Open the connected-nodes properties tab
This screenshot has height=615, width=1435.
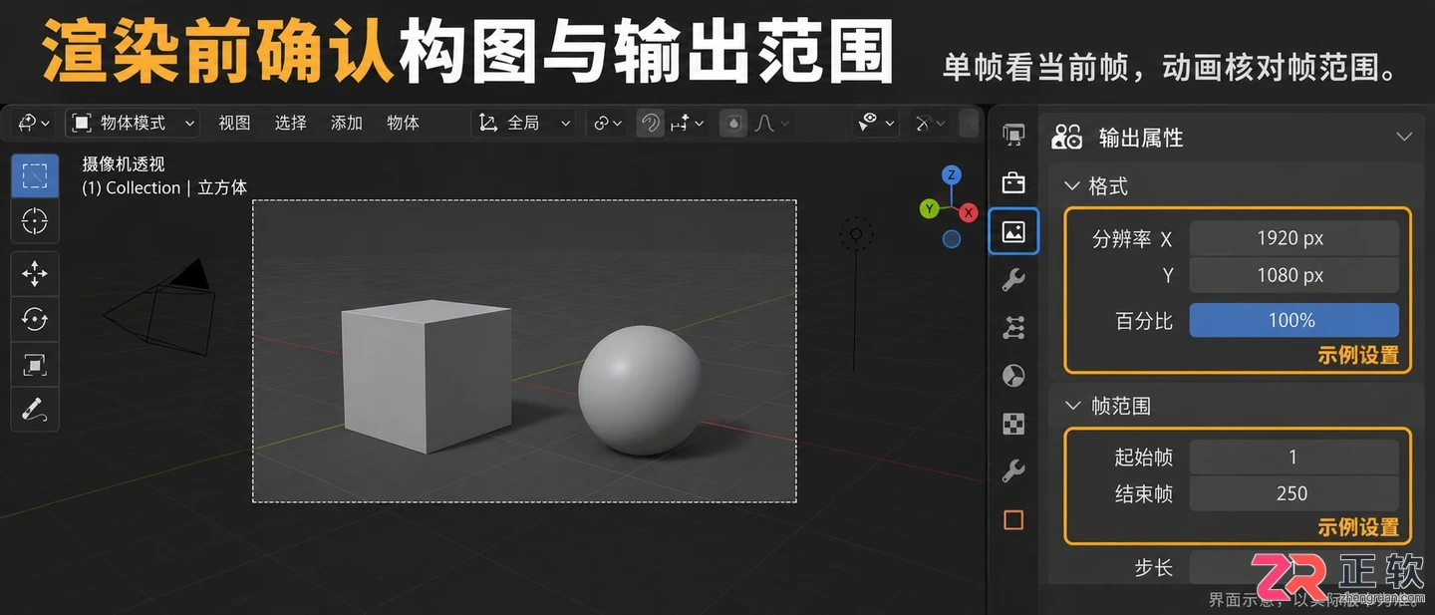[1013, 327]
